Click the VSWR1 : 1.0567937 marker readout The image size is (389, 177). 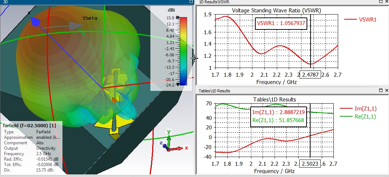pyautogui.click(x=281, y=23)
